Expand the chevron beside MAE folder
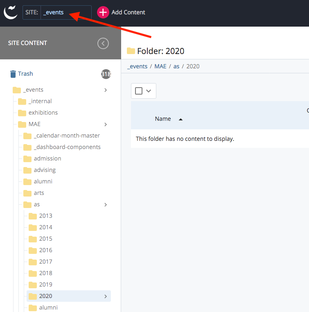Image resolution: width=309 pixels, height=312 pixels. click(x=106, y=124)
